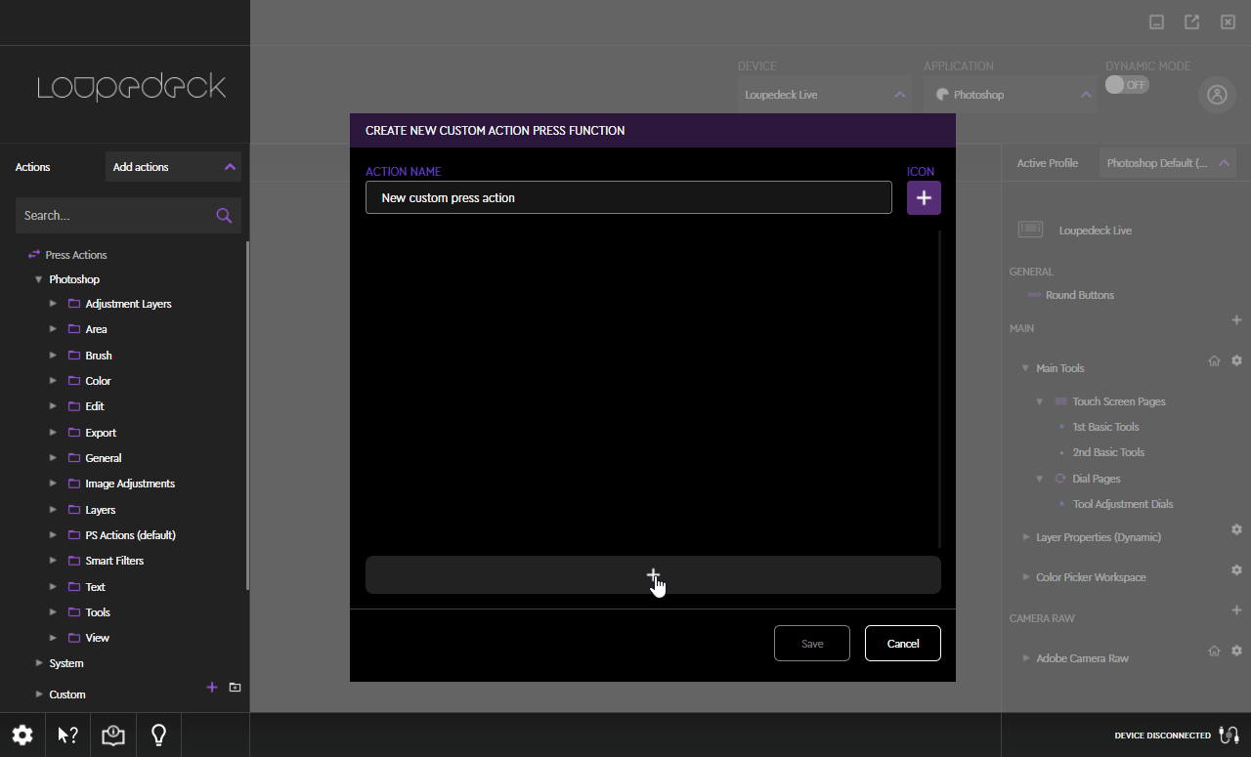Open the user account avatar icon
Viewport: 1251px width, 757px height.
pos(1217,95)
